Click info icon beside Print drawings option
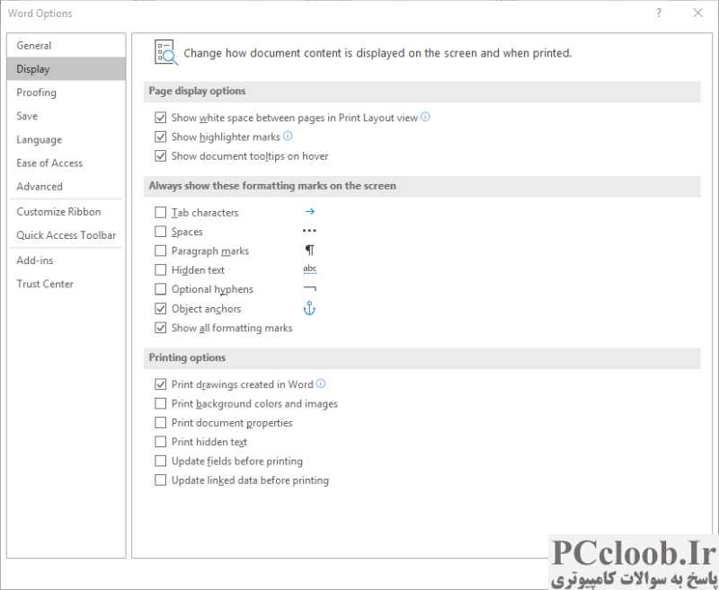The width and height of the screenshot is (719, 590). click(x=321, y=383)
